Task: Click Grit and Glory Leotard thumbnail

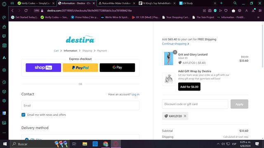Action: tap(169, 58)
